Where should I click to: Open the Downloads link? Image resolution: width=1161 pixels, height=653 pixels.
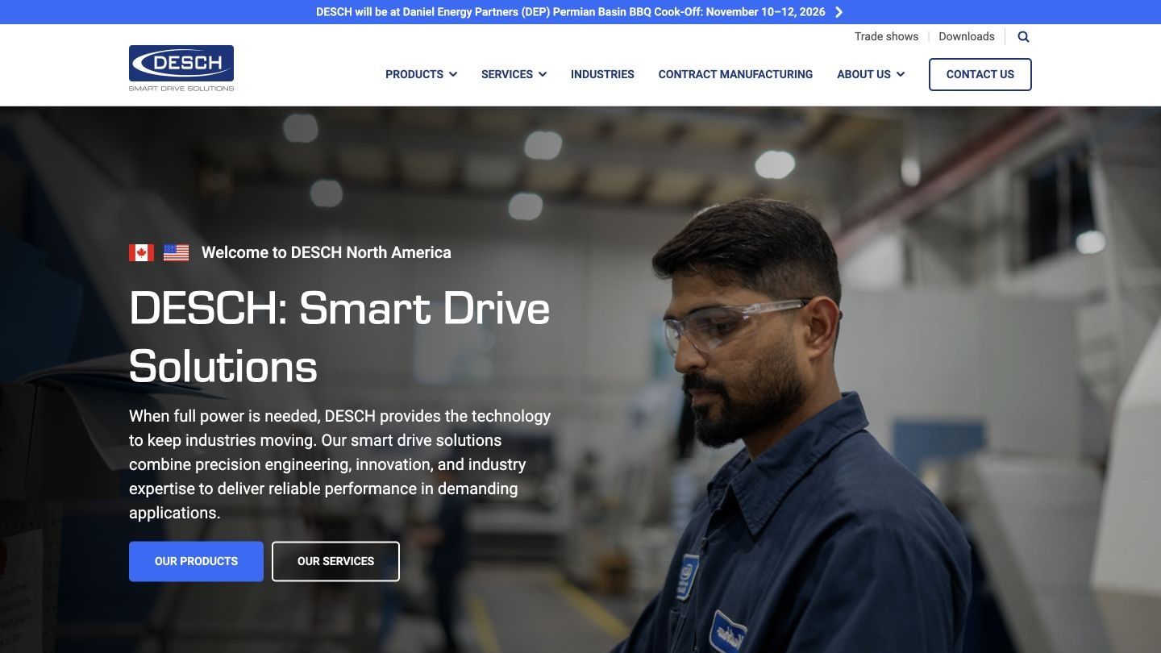(966, 36)
